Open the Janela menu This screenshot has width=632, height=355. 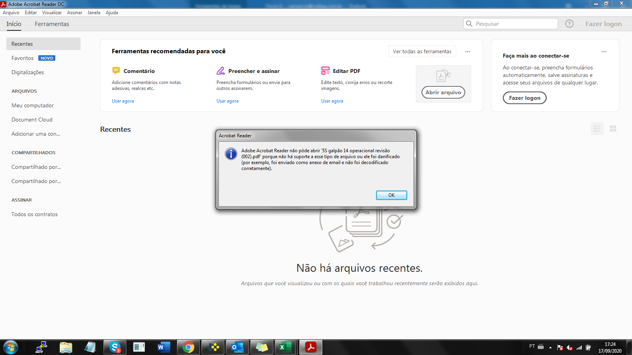click(x=94, y=13)
